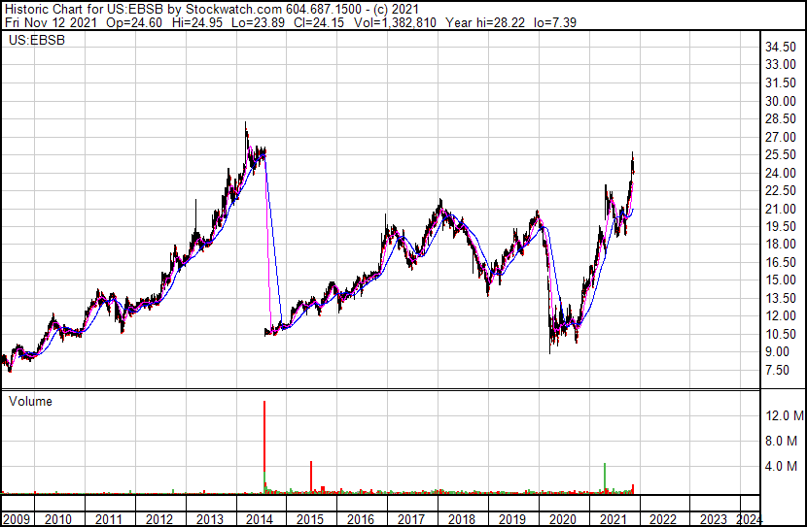Select the 2009 year label on time axis
The height and width of the screenshot is (527, 807).
tap(16, 519)
